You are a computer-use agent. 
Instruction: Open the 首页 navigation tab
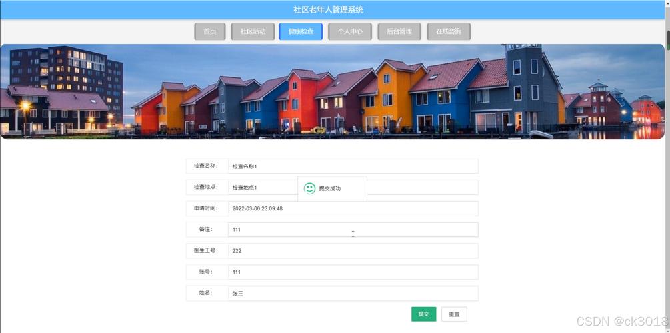[210, 31]
